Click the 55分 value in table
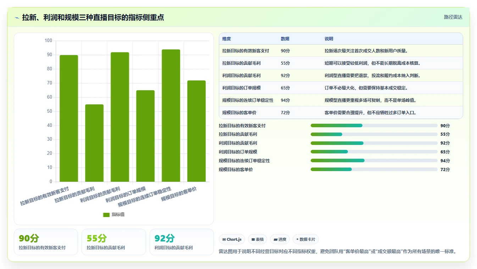Viewport: 477px width, 269px height. click(x=285, y=63)
